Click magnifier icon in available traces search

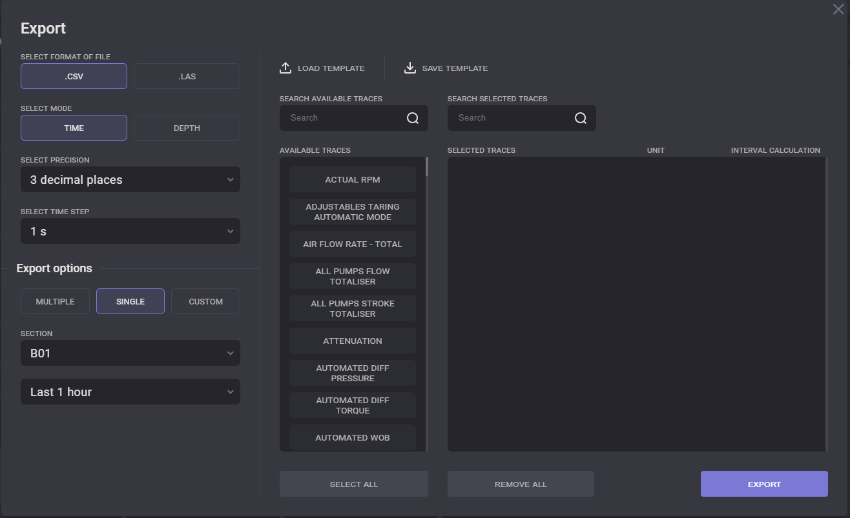click(413, 118)
